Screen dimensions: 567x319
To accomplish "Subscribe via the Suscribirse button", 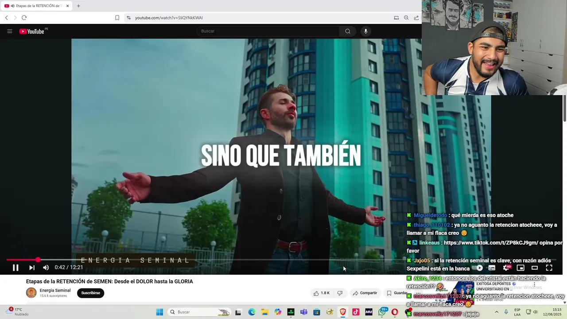I will click(90, 293).
